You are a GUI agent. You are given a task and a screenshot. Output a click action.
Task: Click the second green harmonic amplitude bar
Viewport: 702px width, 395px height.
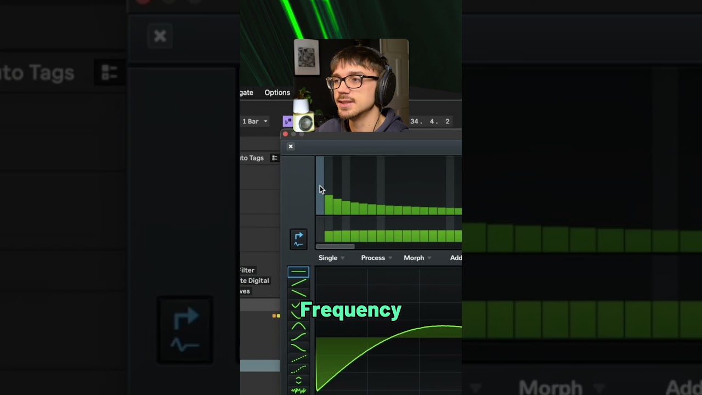(x=337, y=207)
